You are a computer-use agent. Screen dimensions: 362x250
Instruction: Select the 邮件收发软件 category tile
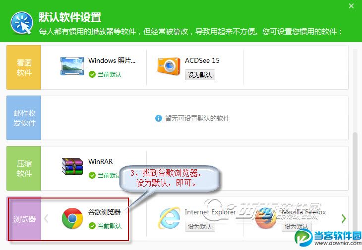[23, 118]
